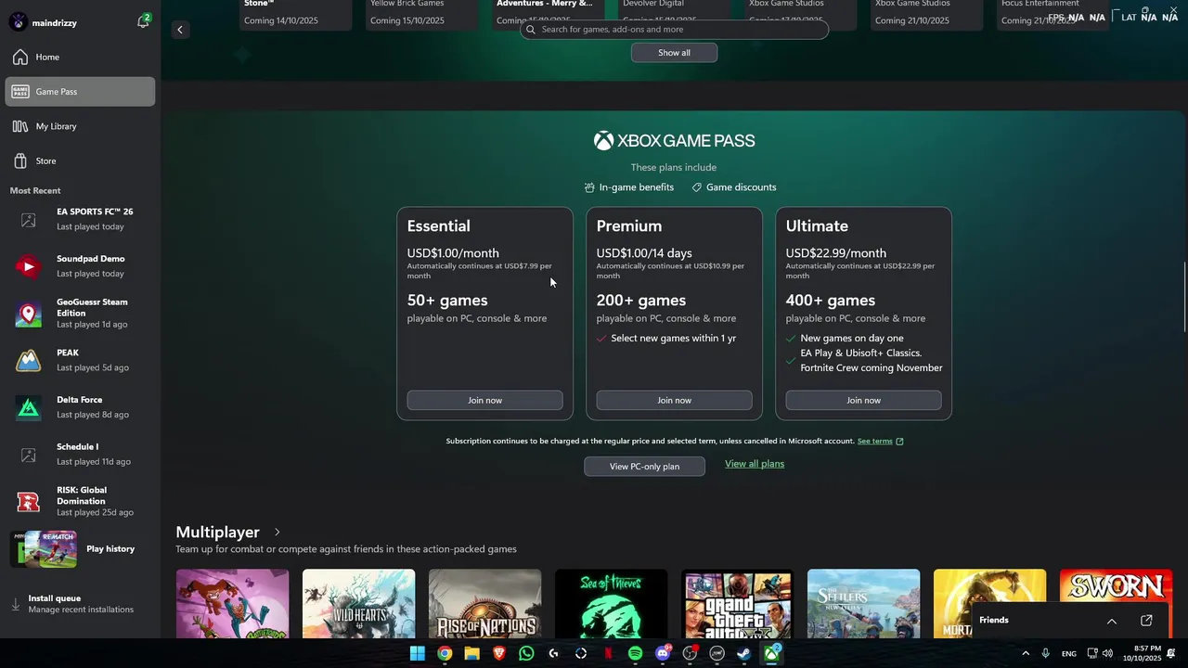This screenshot has width=1188, height=668.
Task: Open Brave browser from taskbar
Action: coord(499,653)
